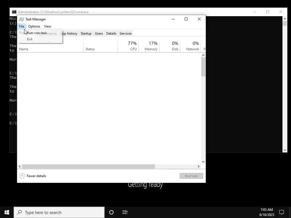The image size is (291, 218).
Task: Collapse view with Fewer details
Action: point(33,176)
